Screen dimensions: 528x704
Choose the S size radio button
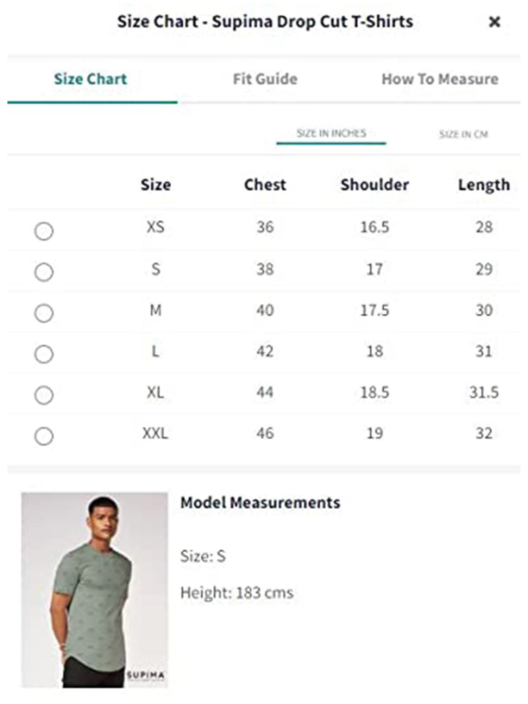[x=44, y=272]
